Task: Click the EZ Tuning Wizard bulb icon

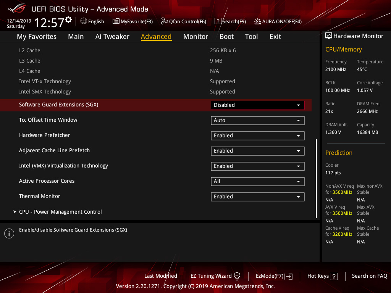Action: point(237,276)
